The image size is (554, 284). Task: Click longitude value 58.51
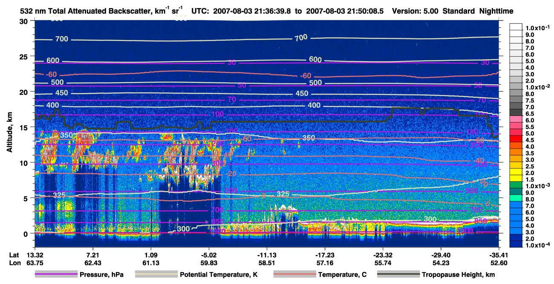(x=267, y=263)
